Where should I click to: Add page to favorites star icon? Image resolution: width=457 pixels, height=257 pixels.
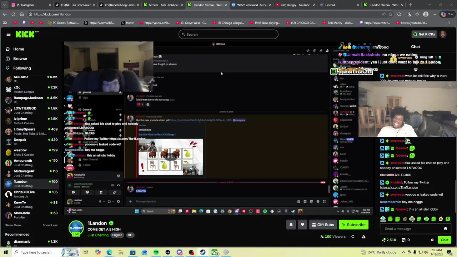click(x=390, y=14)
